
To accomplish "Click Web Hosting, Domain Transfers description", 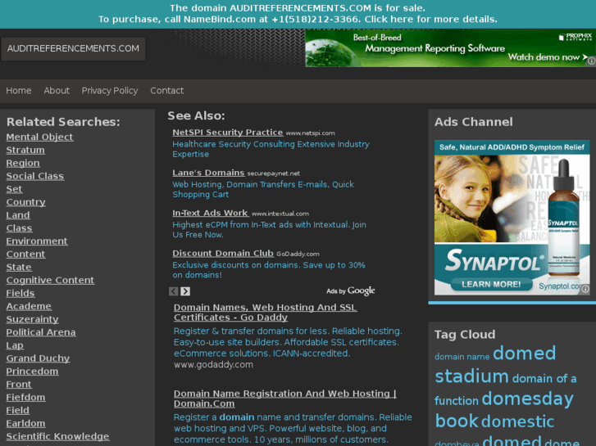I will pos(263,189).
